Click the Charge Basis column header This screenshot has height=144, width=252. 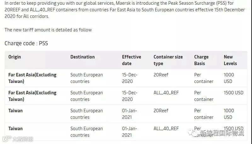click(201, 60)
